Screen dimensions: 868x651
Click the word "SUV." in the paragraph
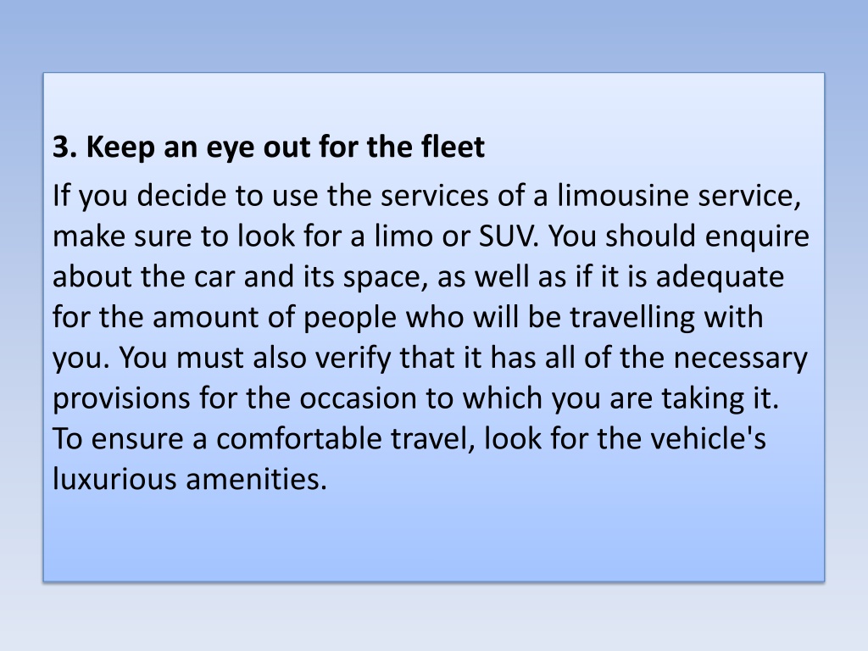pyautogui.click(x=509, y=236)
